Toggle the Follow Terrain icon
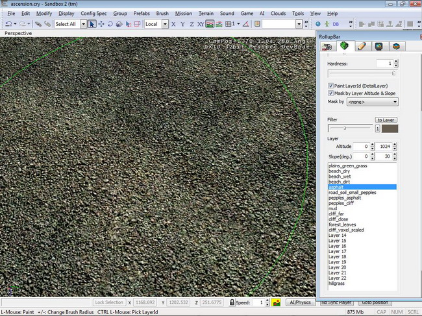Screen dimensions: 422x316 210,24
